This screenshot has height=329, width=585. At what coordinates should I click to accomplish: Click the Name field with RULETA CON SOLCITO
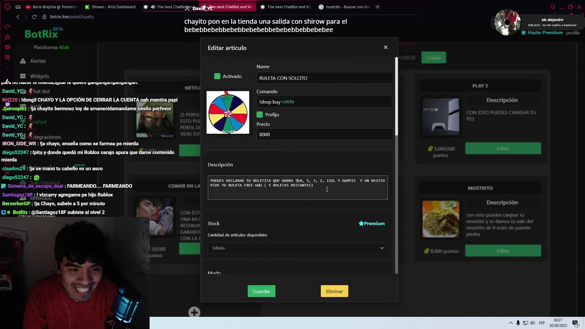[x=324, y=78]
